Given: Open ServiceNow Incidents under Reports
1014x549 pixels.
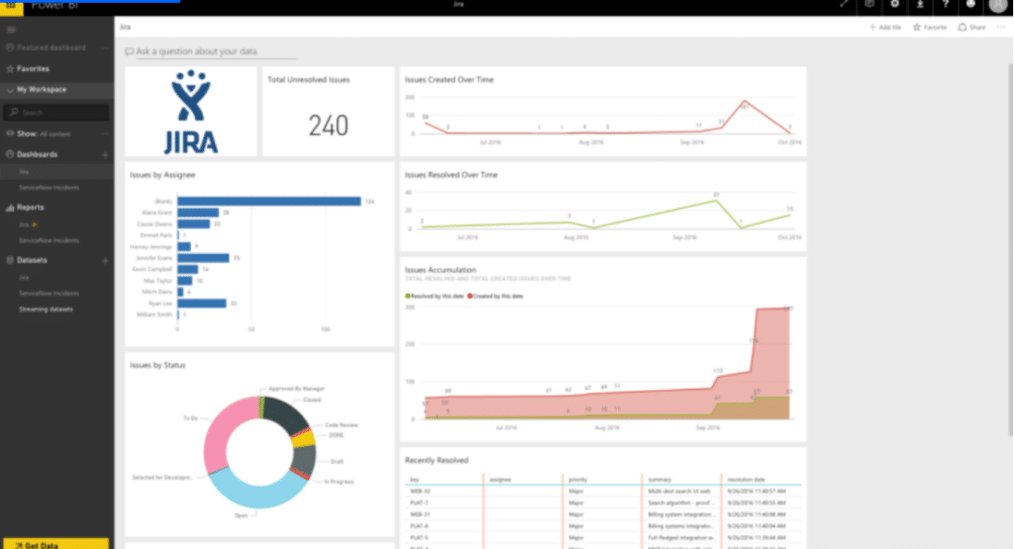Looking at the screenshot, I should pos(50,240).
